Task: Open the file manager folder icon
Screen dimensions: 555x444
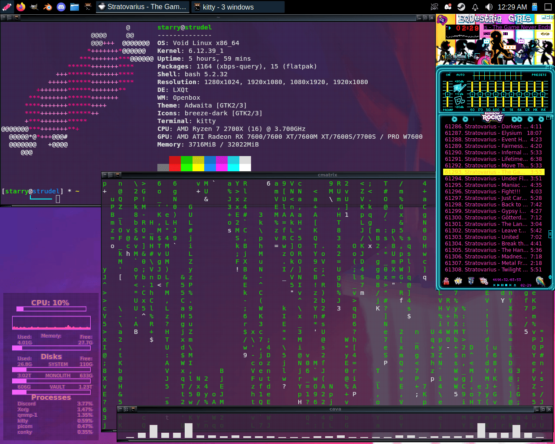Action: [74, 7]
